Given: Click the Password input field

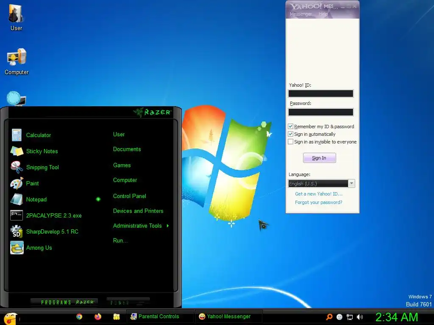Looking at the screenshot, I should click(321, 112).
